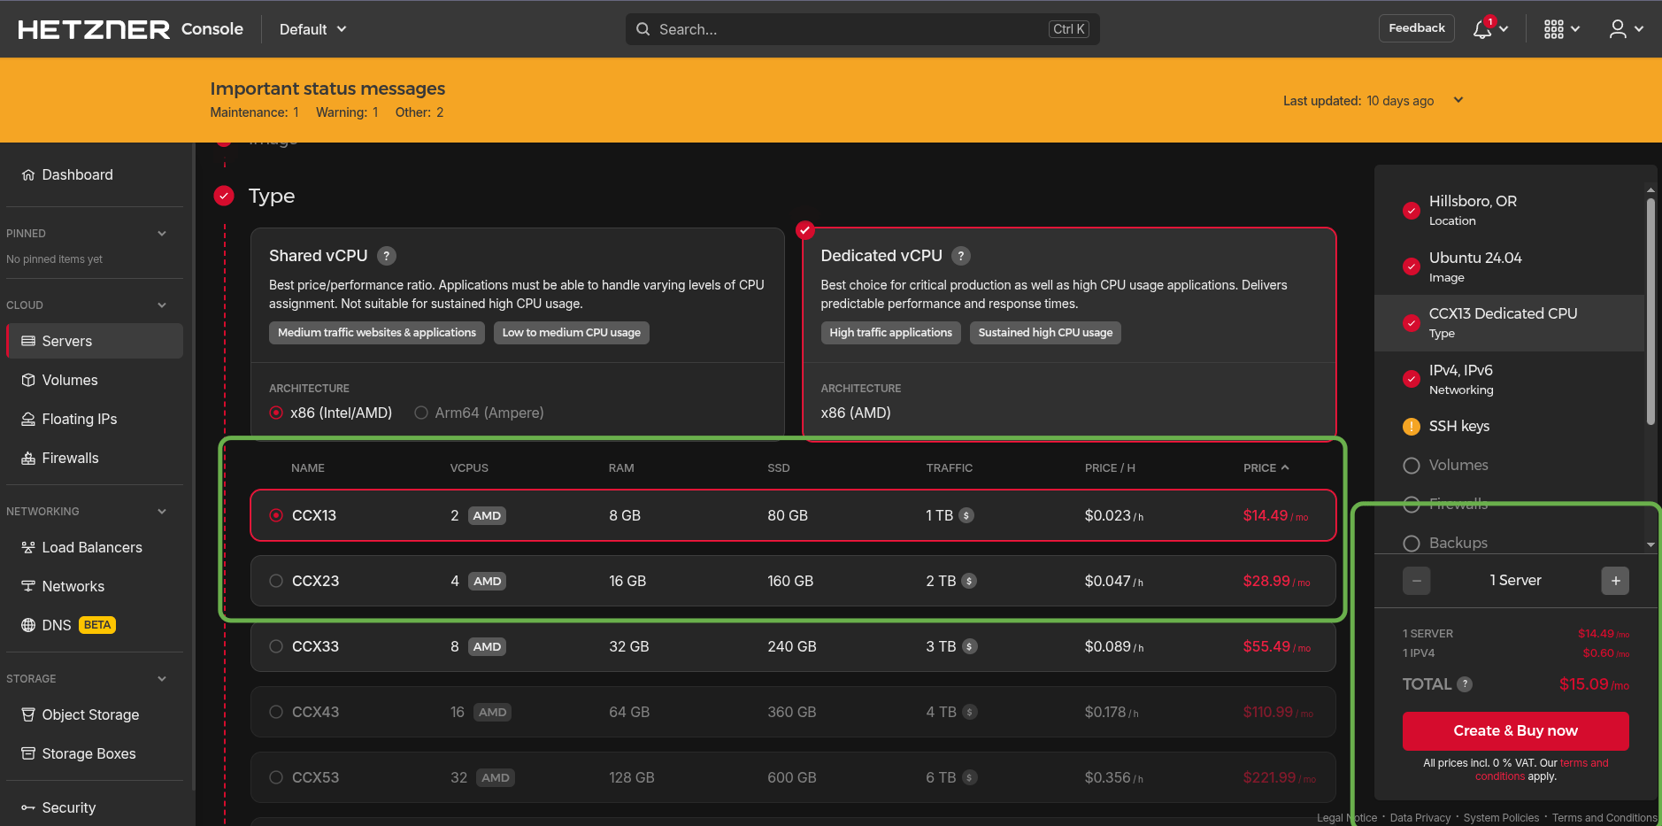Viewport: 1662px width, 826px height.
Task: Click the Hetzner logo
Action: point(94,29)
